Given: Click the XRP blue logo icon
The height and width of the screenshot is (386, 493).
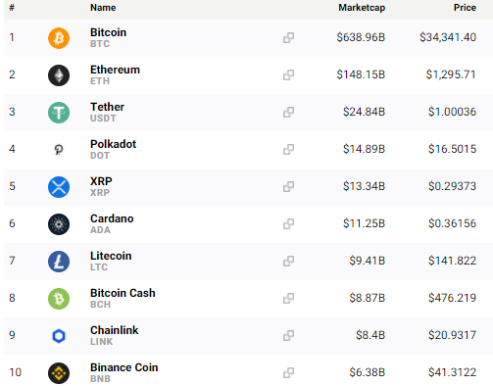Looking at the screenshot, I should coord(59,187).
